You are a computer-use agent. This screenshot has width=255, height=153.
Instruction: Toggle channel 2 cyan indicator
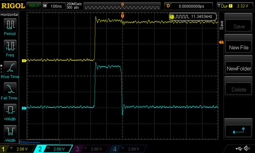click(x=53, y=149)
